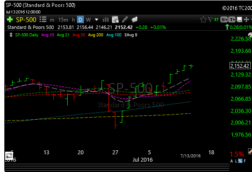Click the 2,226.58 price axis label
The height and width of the screenshot is (172, 252).
coord(241,39)
